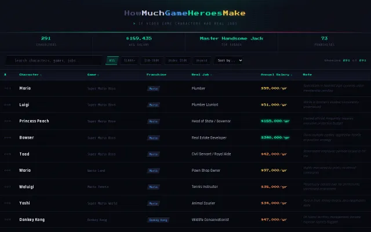Screen dimensions: 371x232
Task: Click the Super Mario World game cell
Action: 102,204
